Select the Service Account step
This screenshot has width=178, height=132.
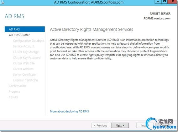[24, 46]
